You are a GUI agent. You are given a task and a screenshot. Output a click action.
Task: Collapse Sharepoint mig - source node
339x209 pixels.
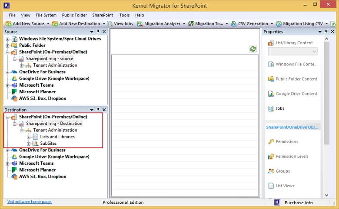14,59
